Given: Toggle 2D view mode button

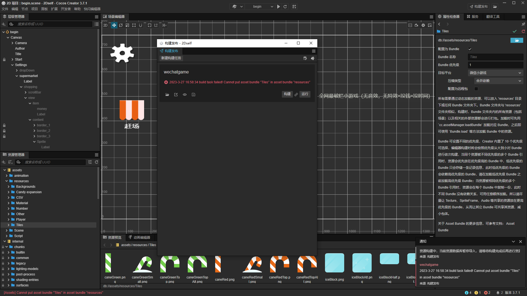Looking at the screenshot, I should pyautogui.click(x=105, y=25).
